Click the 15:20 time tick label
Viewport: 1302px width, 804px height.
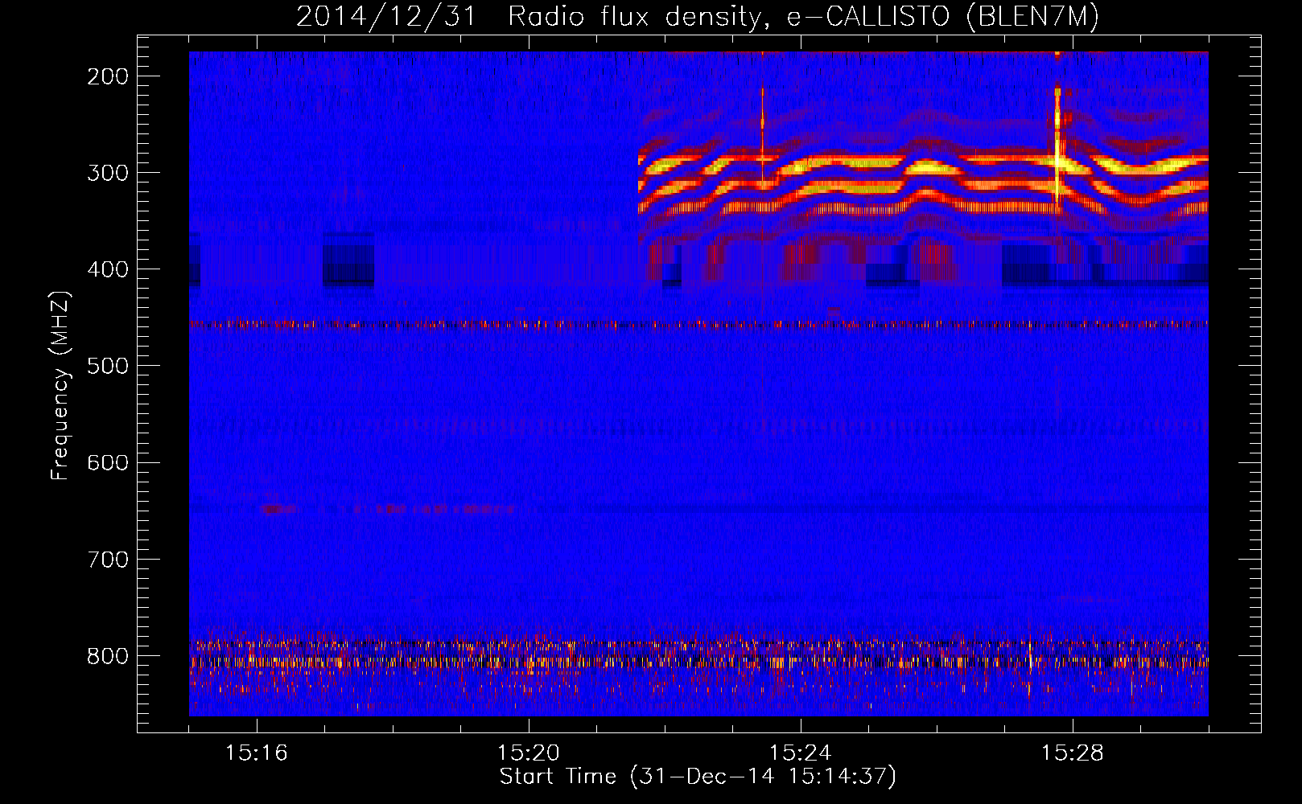coord(529,753)
